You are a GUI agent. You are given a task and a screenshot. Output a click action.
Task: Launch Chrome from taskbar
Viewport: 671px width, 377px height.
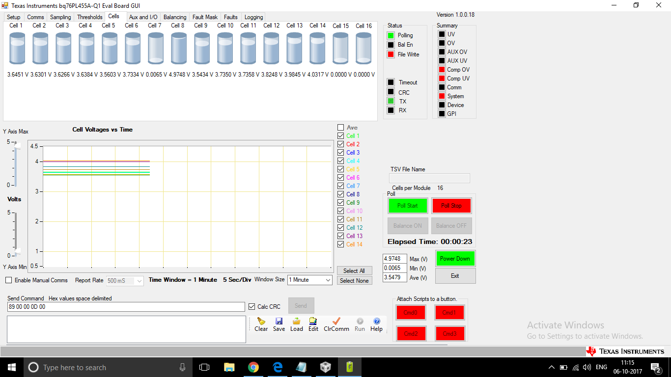(x=253, y=367)
